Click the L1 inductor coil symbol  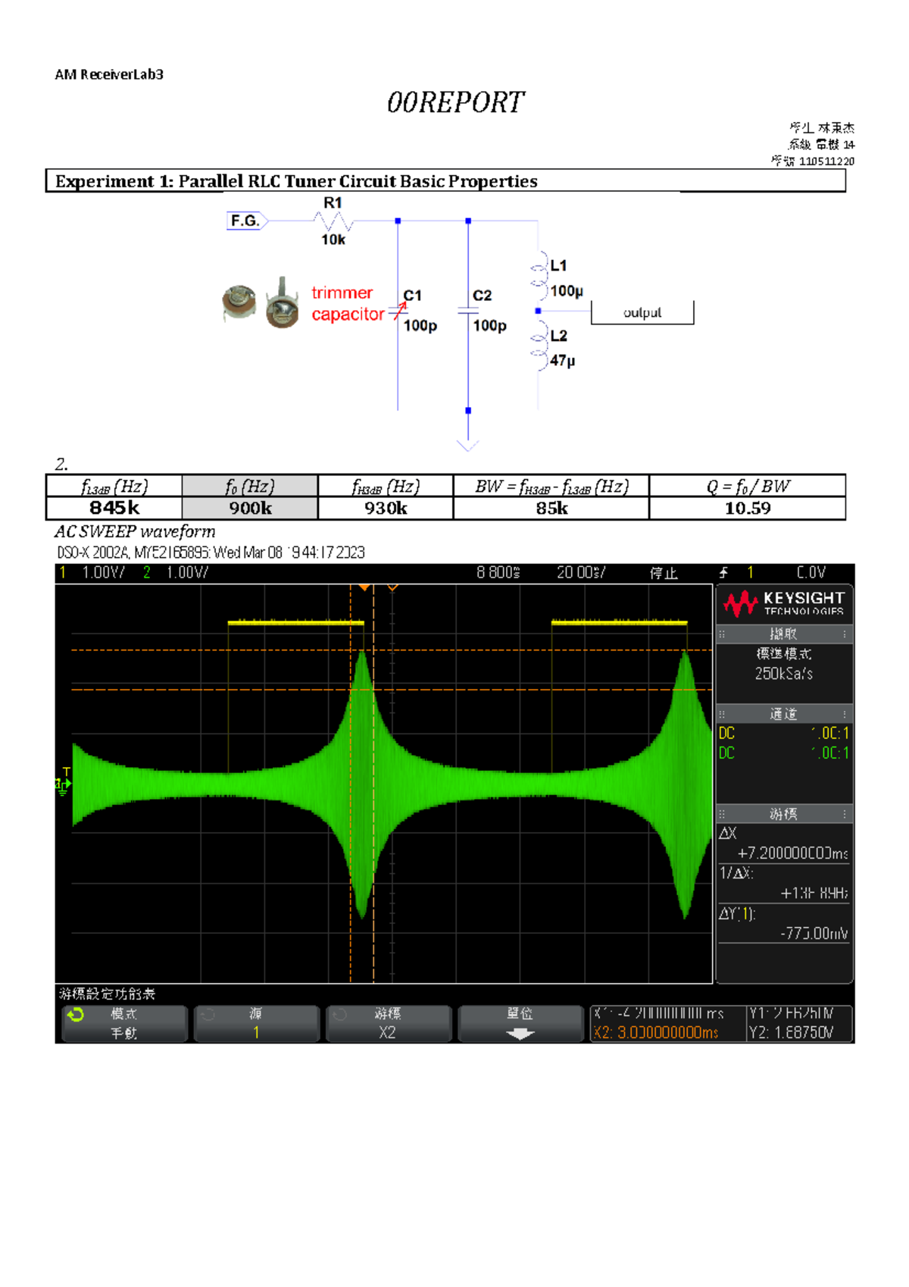click(539, 277)
